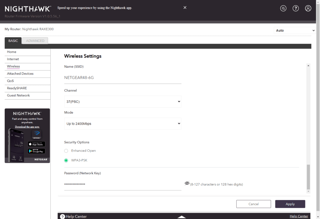Click the Cancel button
Image resolution: width=320 pixels, height=219 pixels.
253,204
